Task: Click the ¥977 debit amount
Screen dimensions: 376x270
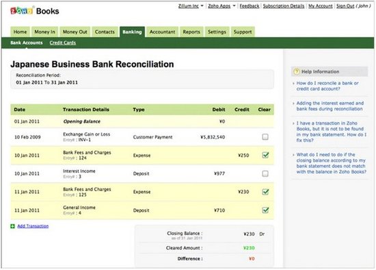Action: [219, 173]
